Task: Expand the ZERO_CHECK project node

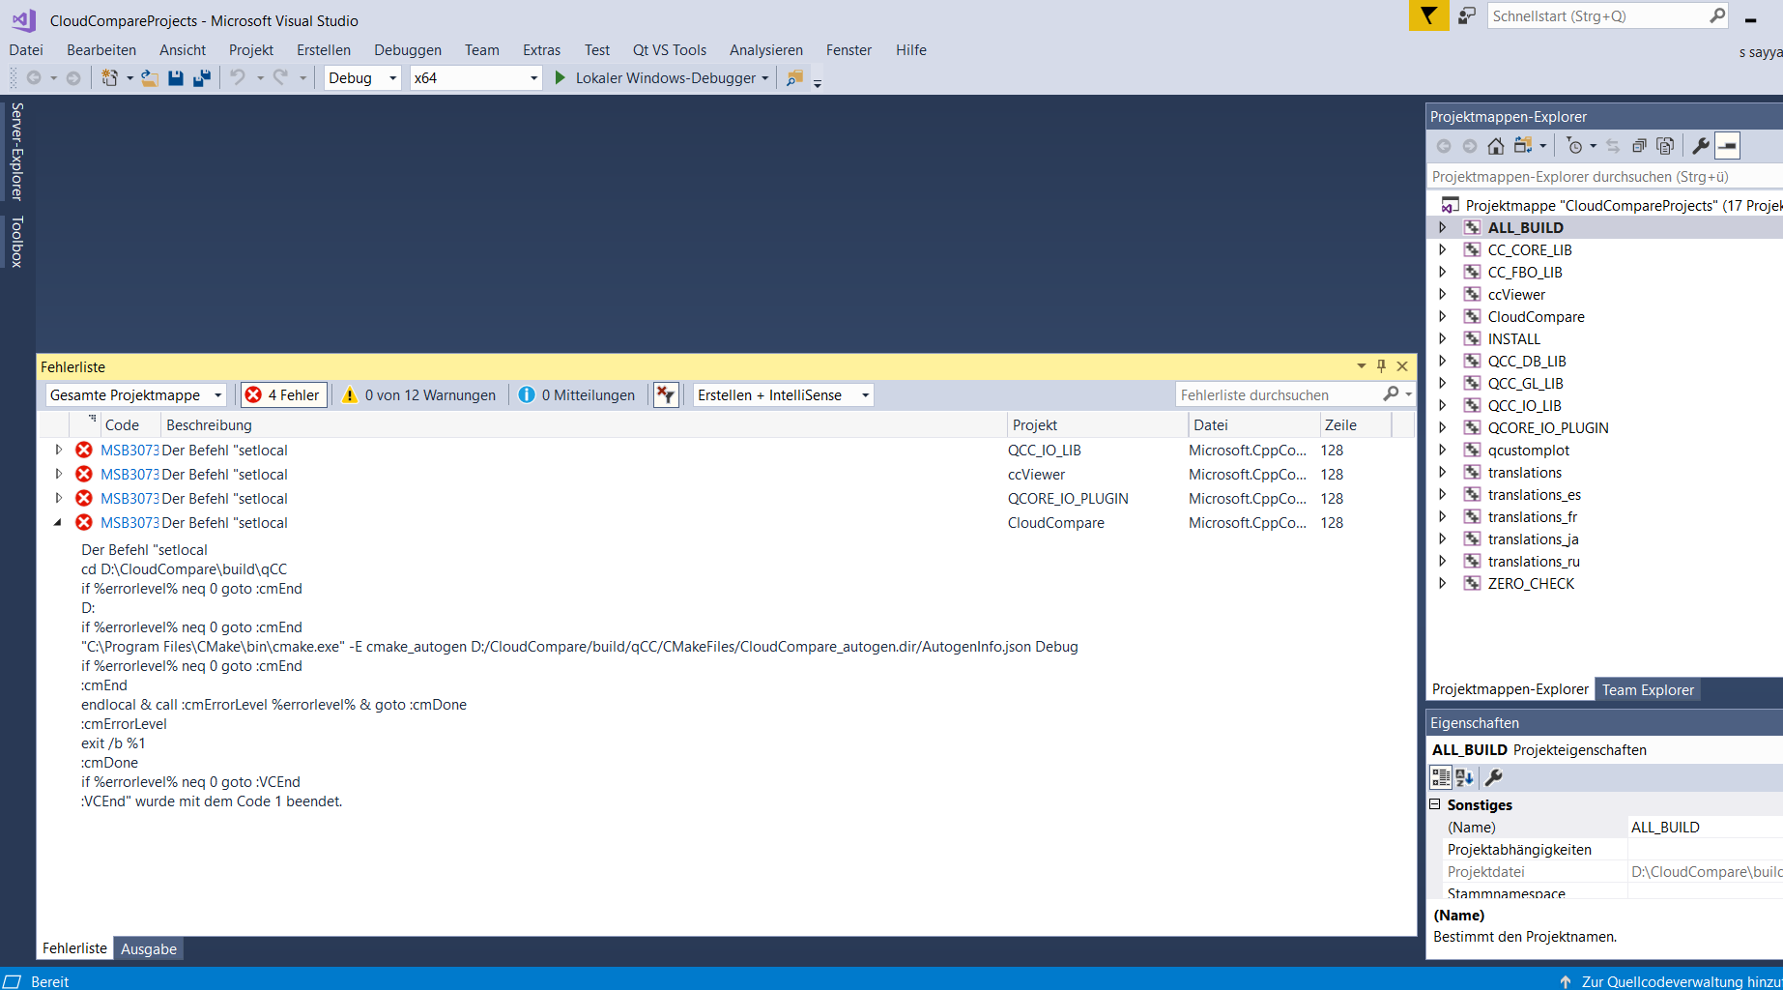Action: pos(1443,584)
